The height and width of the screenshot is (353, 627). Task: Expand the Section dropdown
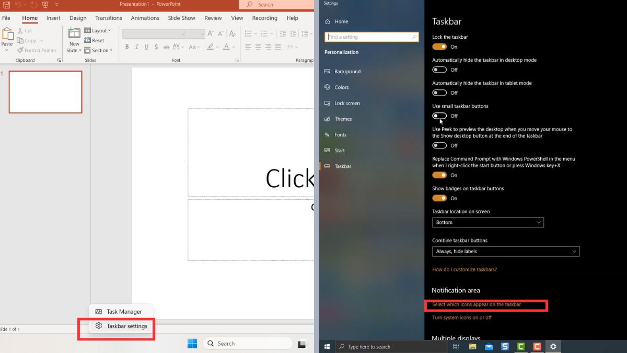click(98, 51)
